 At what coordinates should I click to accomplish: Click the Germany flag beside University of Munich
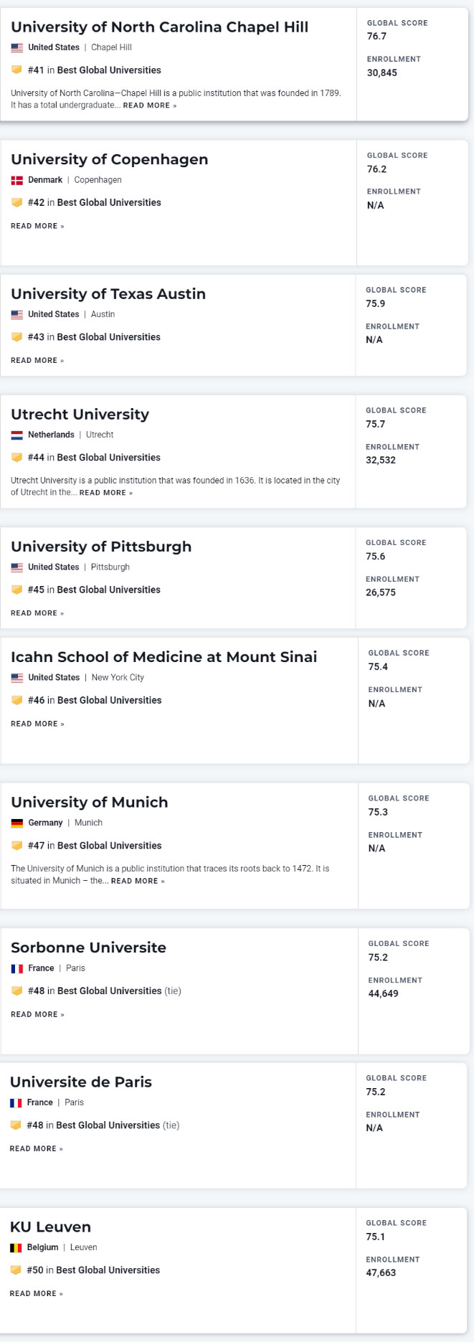click(x=17, y=823)
